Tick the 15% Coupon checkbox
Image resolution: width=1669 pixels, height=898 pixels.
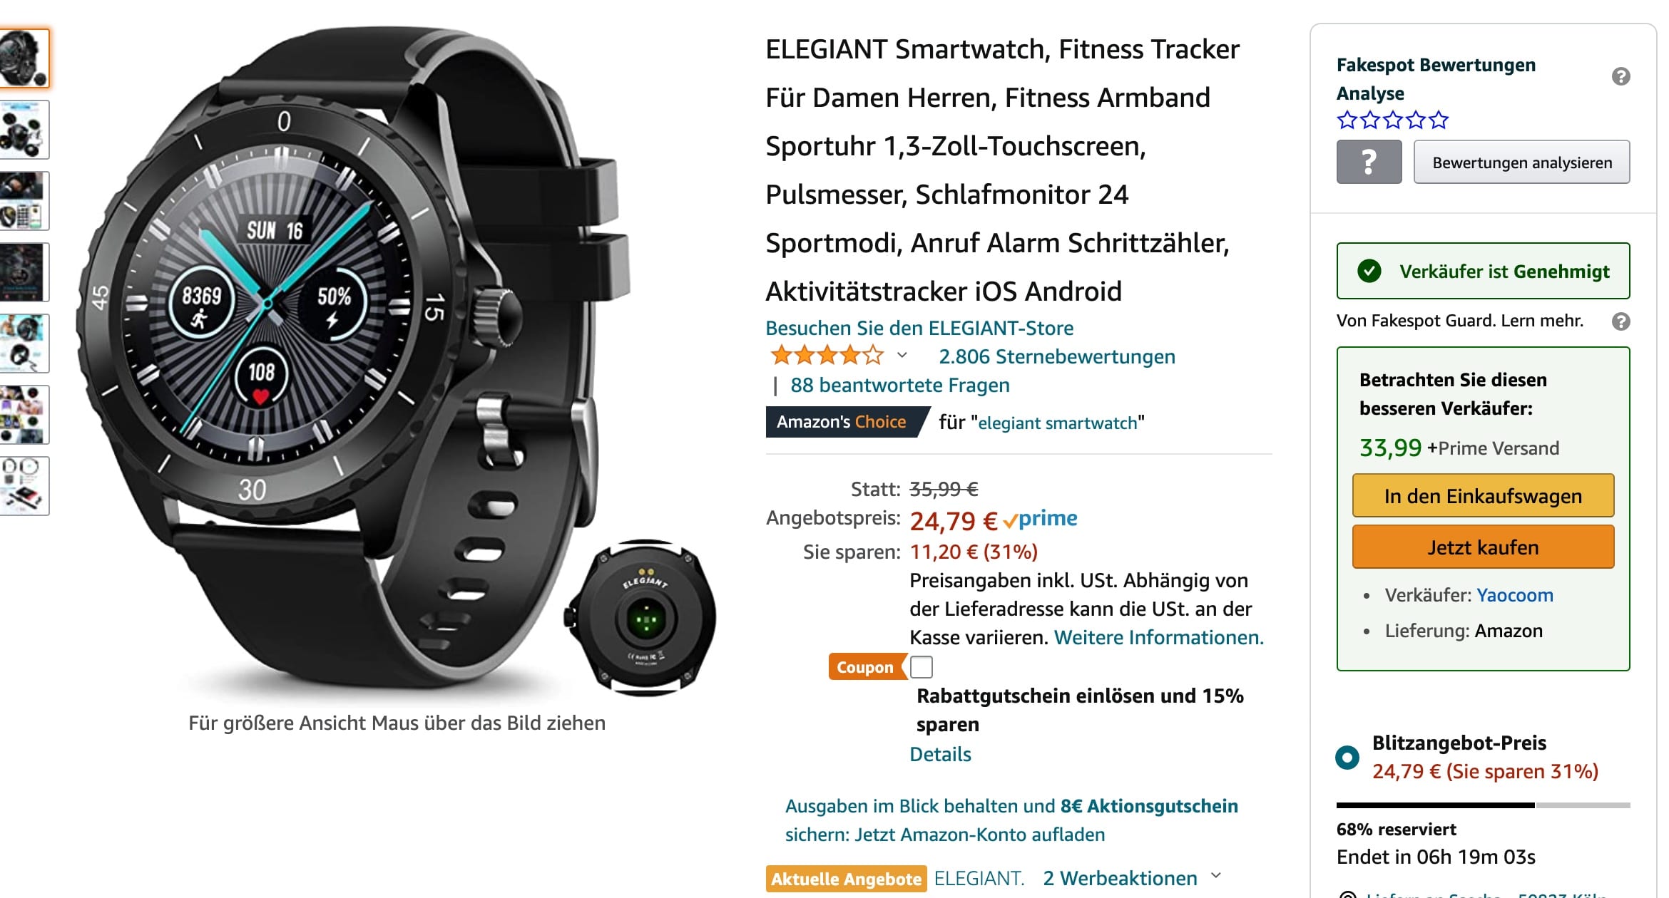921,667
